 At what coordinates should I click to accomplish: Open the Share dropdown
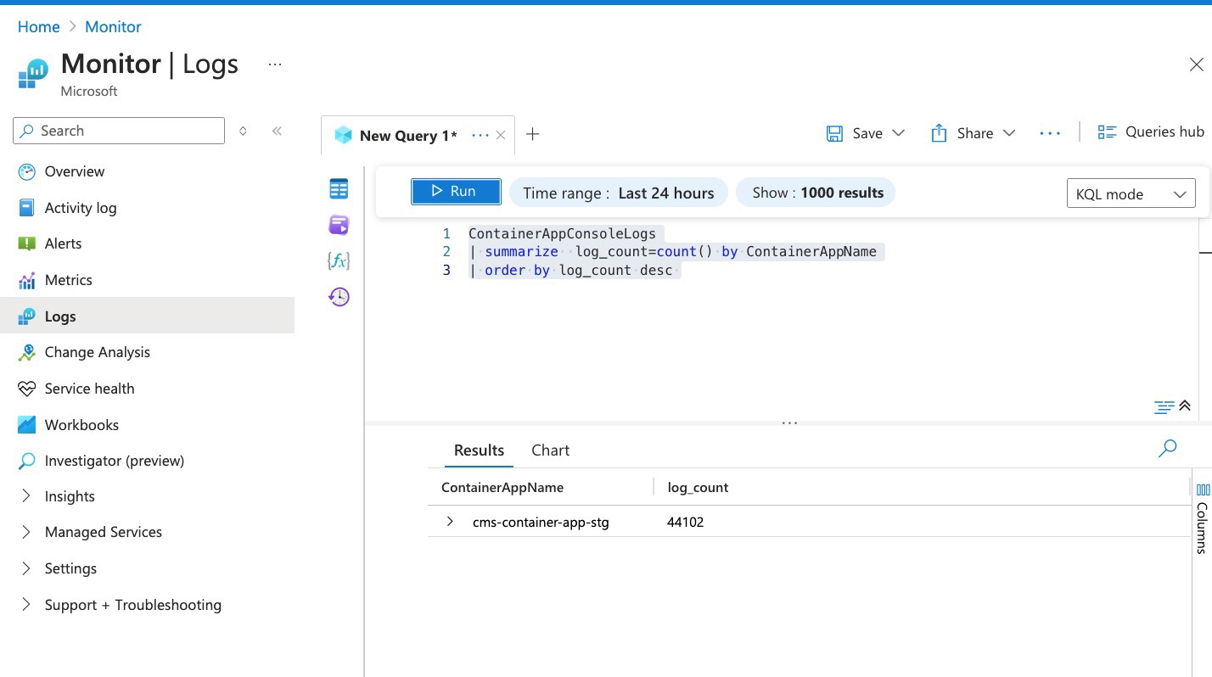coord(974,133)
